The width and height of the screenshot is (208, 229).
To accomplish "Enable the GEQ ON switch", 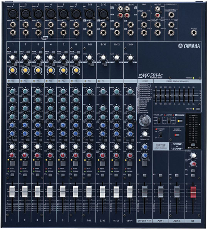I will 198,109.
